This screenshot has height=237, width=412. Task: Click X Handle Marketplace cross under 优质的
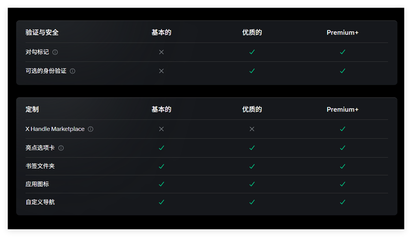tap(252, 129)
